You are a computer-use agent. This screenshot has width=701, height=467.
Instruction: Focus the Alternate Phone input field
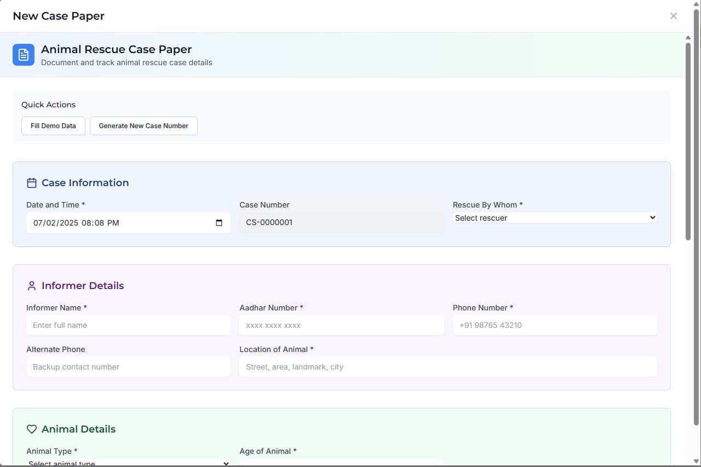128,367
